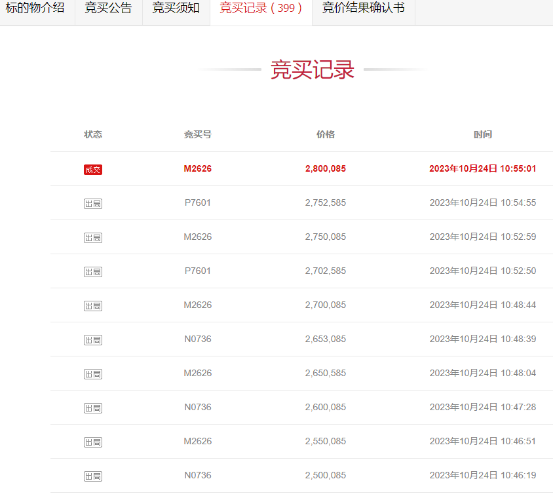Screen dimensions: 553x498
Task: Click the 时间 column header
Action: coord(483,134)
